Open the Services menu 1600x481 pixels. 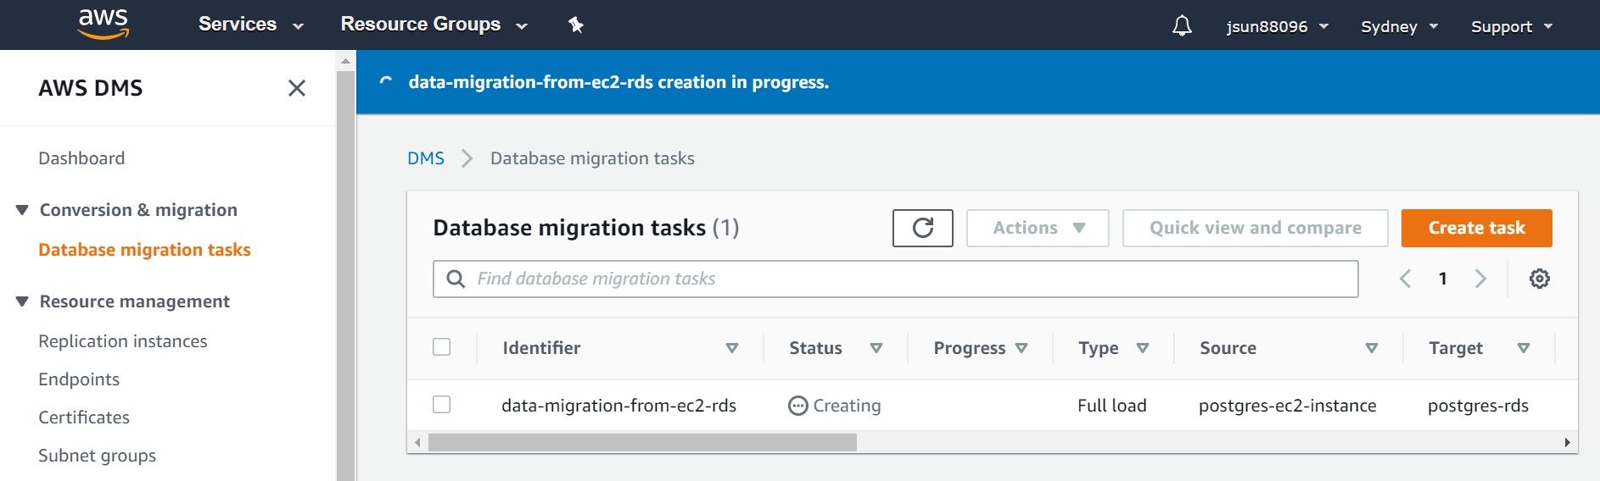pos(250,25)
